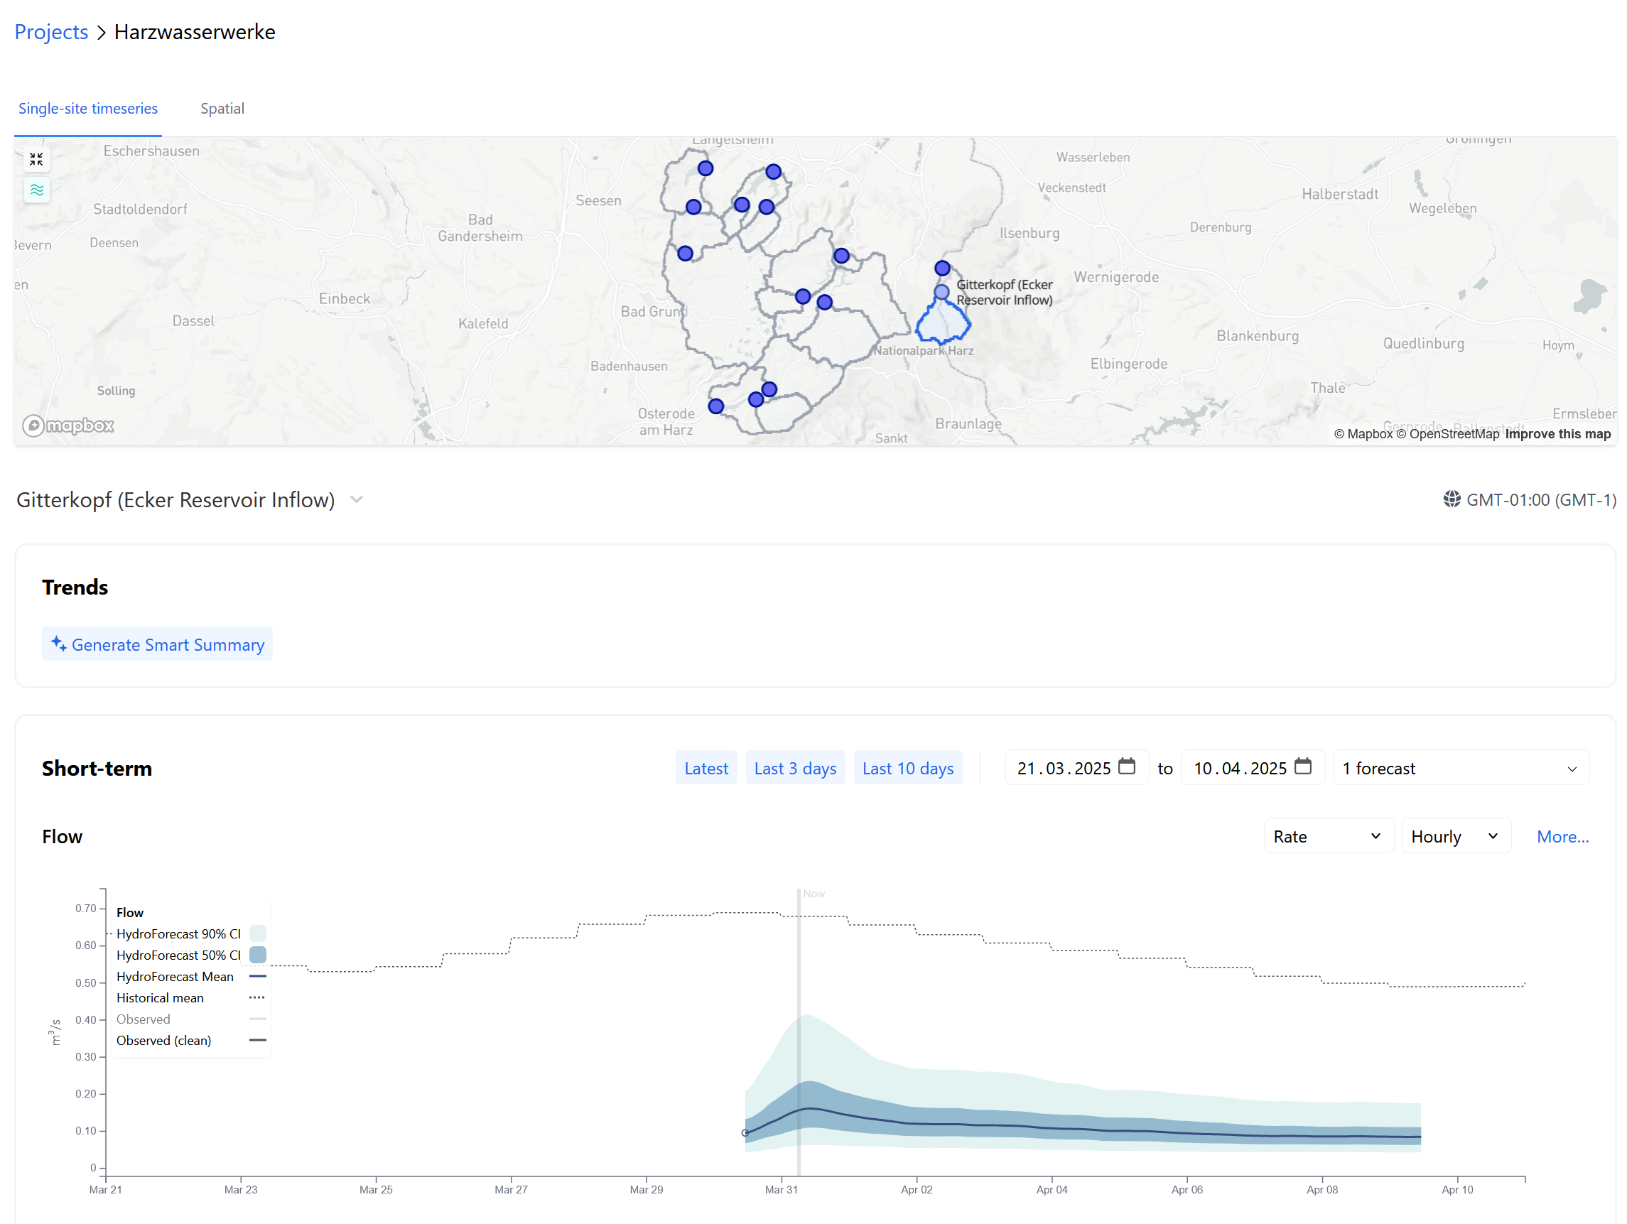The height and width of the screenshot is (1224, 1627).
Task: Open the start date calendar icon
Action: 1126,767
